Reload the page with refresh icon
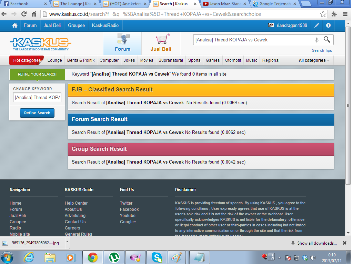The height and width of the screenshot is (265, 353). (24, 14)
